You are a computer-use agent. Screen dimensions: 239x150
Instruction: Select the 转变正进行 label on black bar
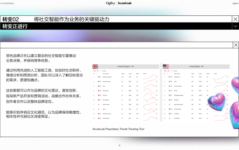(15, 26)
